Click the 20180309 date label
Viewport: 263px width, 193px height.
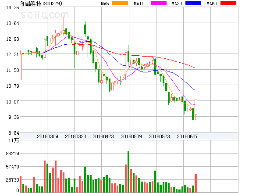47,136
